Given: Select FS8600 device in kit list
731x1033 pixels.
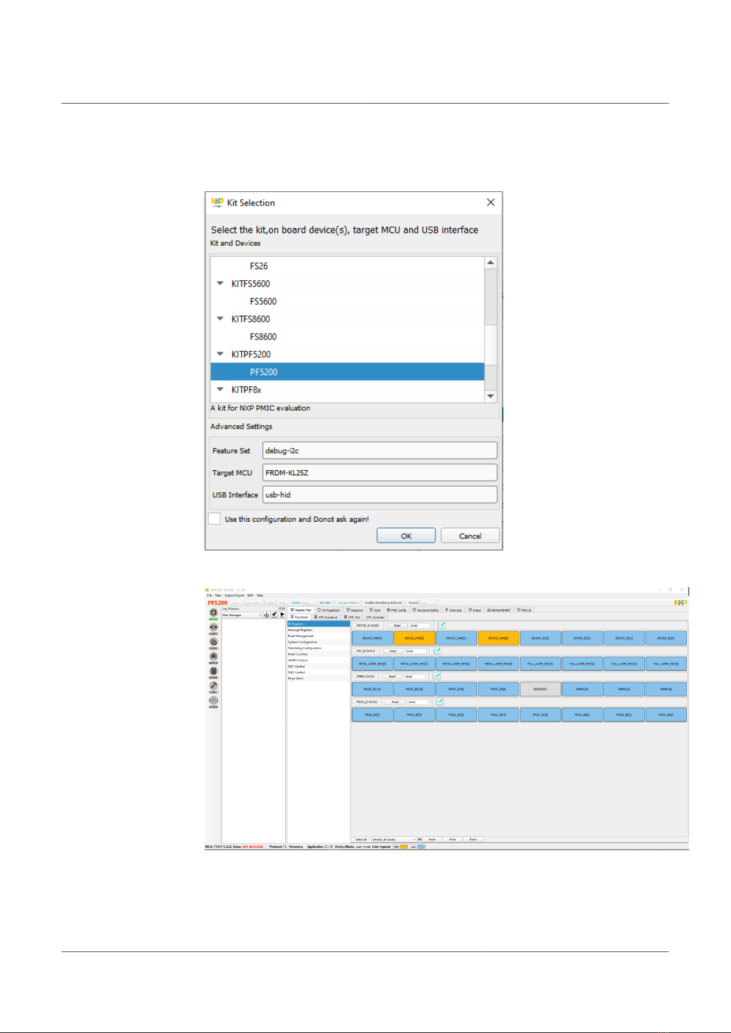Looking at the screenshot, I should click(348, 337).
